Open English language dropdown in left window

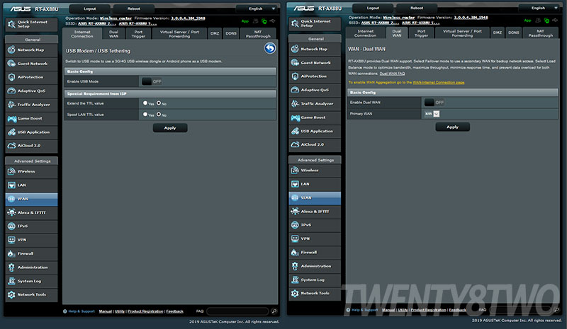(x=257, y=8)
